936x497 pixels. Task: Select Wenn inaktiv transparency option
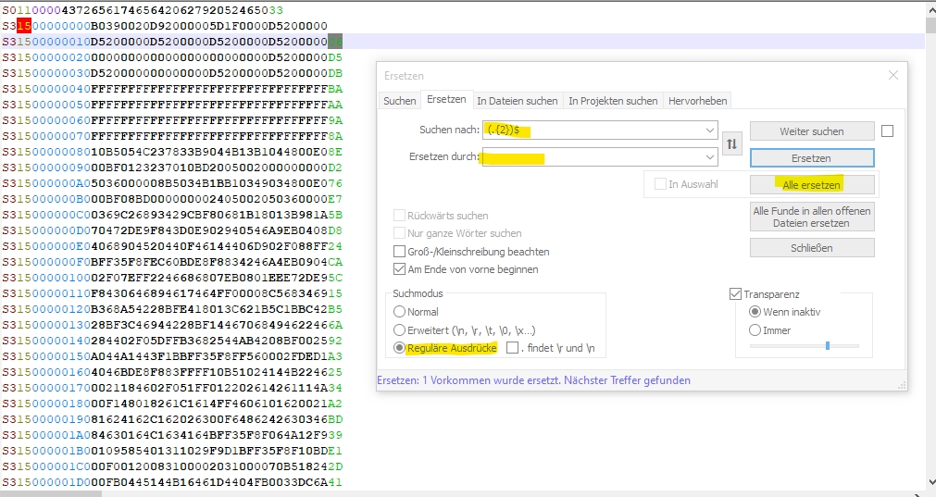[x=755, y=312]
